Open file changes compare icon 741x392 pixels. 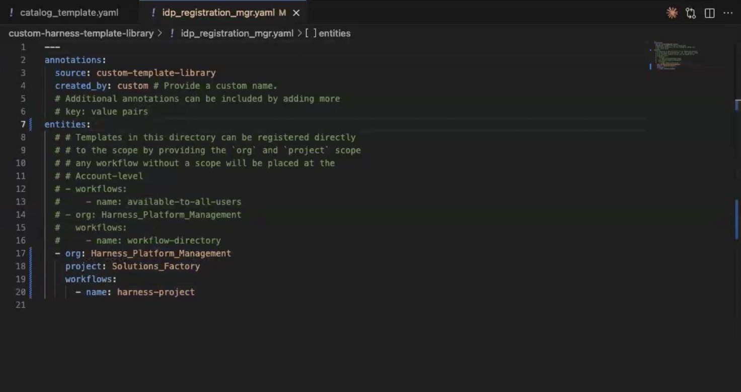pyautogui.click(x=691, y=13)
